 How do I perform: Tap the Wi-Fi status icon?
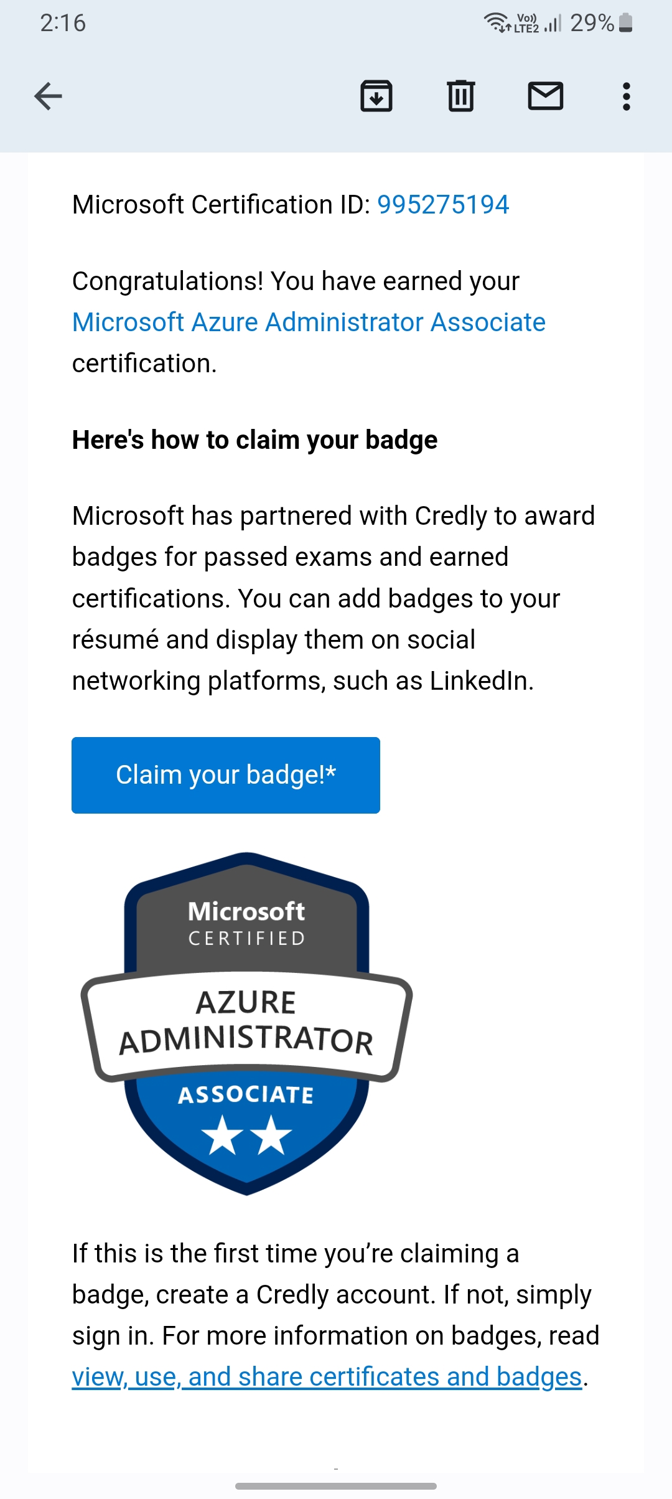click(x=497, y=23)
